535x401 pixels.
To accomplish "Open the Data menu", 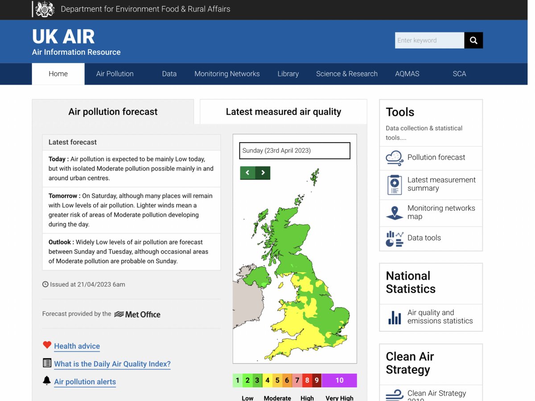I will click(169, 74).
